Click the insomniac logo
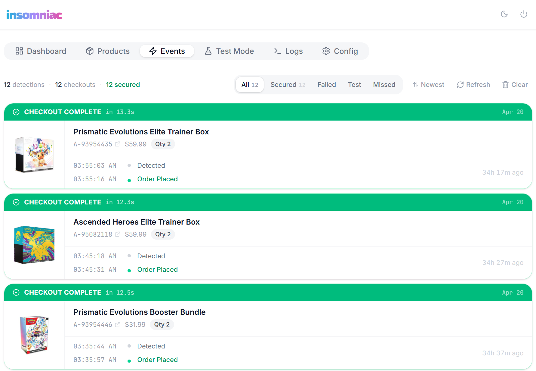 34,15
